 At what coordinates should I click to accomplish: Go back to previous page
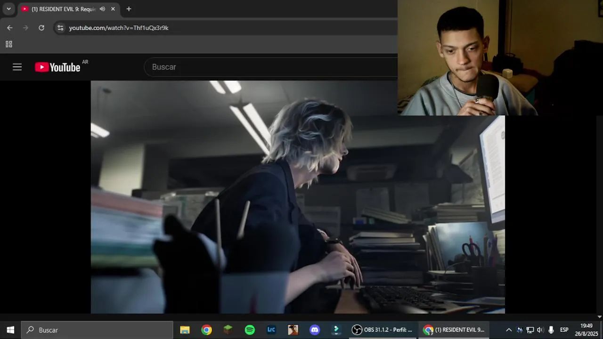coord(10,28)
